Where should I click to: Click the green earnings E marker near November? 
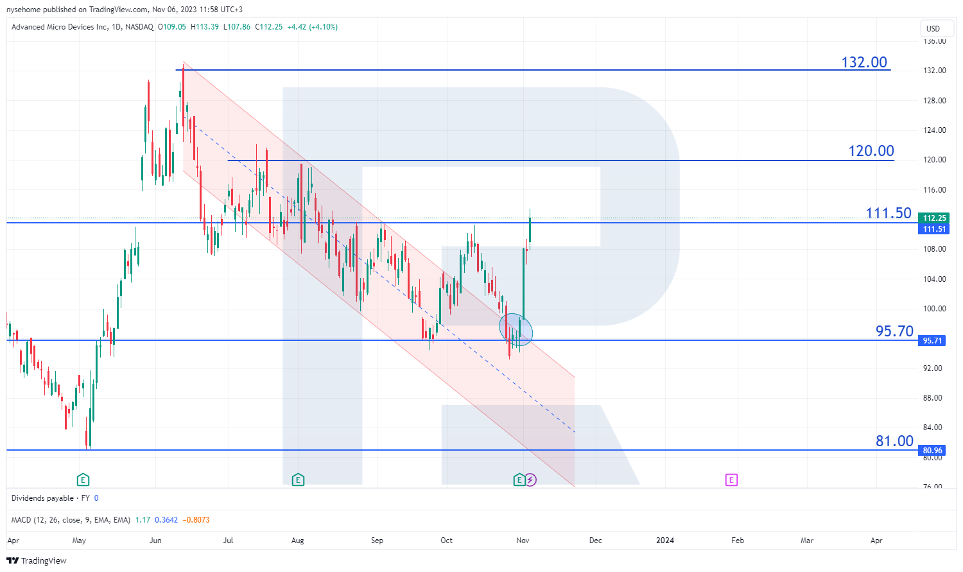pyautogui.click(x=519, y=480)
